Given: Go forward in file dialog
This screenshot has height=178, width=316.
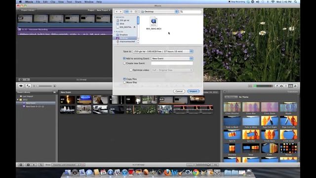Looking at the screenshot, I should click(x=120, y=12).
